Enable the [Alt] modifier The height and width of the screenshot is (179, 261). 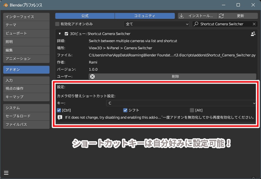pyautogui.click(x=192, y=110)
